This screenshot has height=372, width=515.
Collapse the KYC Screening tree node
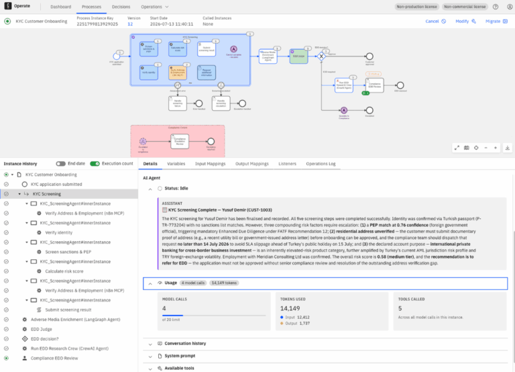(19, 194)
